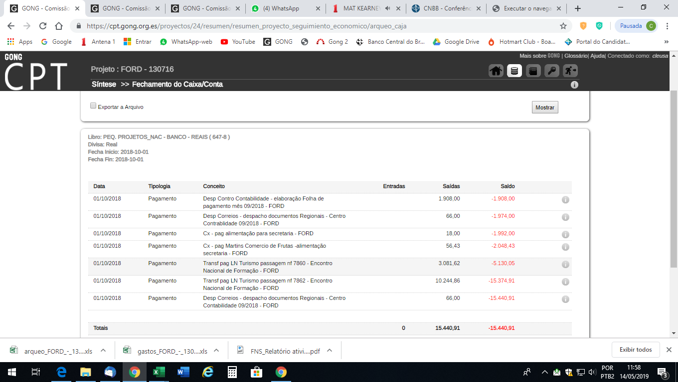The width and height of the screenshot is (678, 382).
Task: Open File Explorer from the taskbar
Action: click(x=86, y=372)
